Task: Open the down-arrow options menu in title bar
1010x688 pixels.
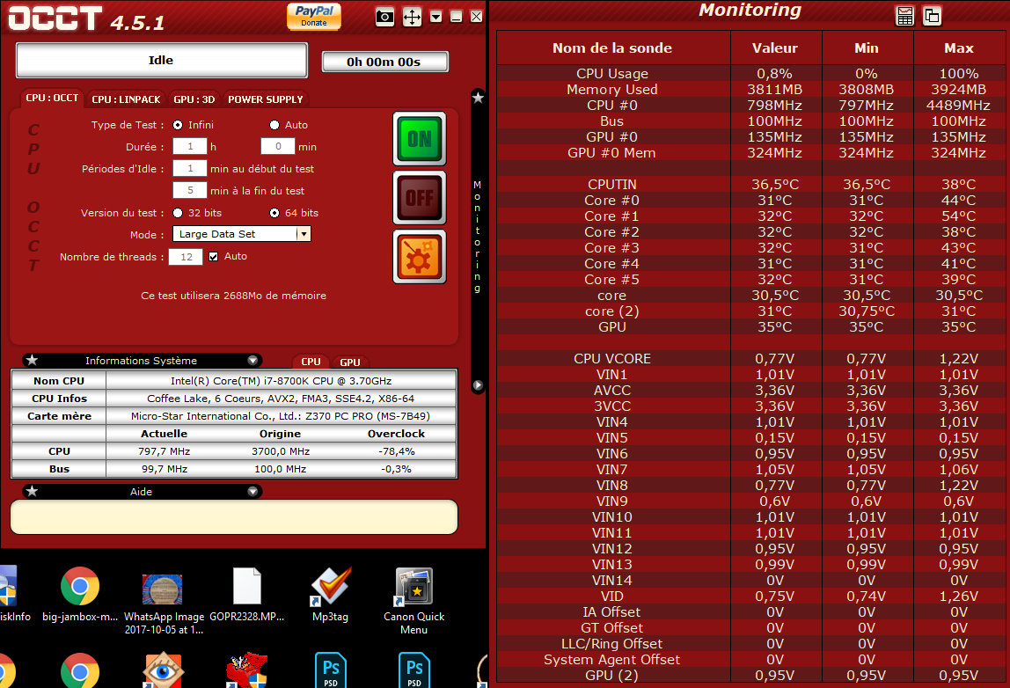Action: 436,17
